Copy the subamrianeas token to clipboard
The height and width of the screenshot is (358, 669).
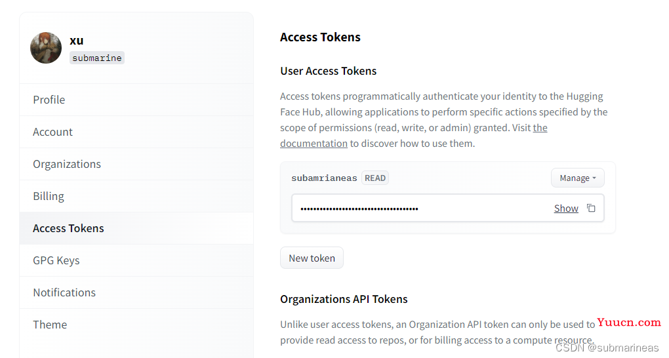click(x=591, y=209)
